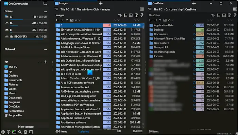The width and height of the screenshot is (238, 135).
Task: Click new folder icon in Images pane
Action: [x=72, y=20]
